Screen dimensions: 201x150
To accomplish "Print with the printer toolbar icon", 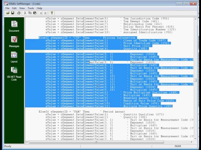I will [19, 13].
